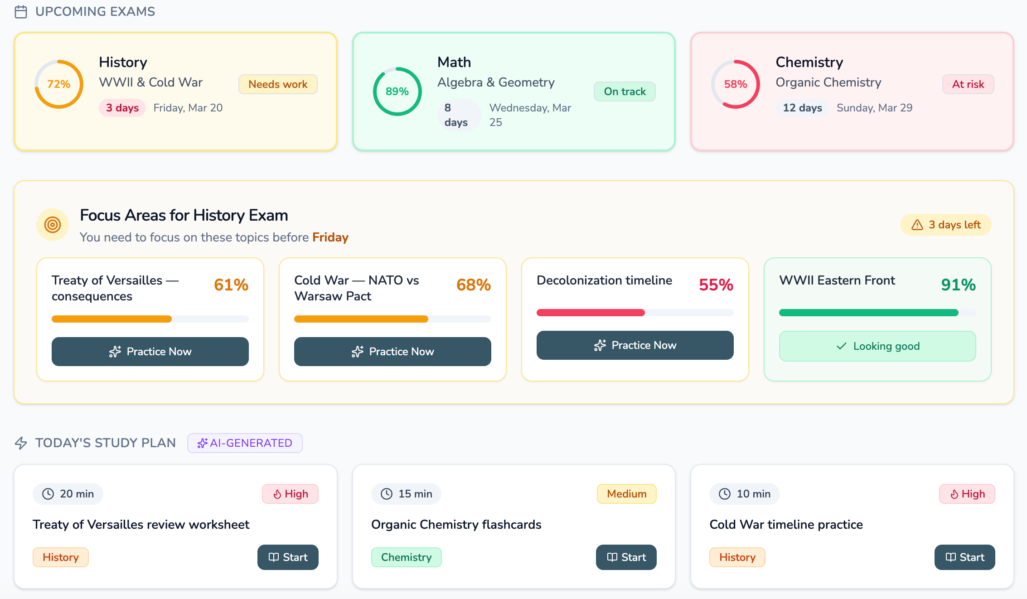Click the sparkle icon in AI-GENERATED badge
Viewport: 1027px width, 599px height.
(202, 443)
